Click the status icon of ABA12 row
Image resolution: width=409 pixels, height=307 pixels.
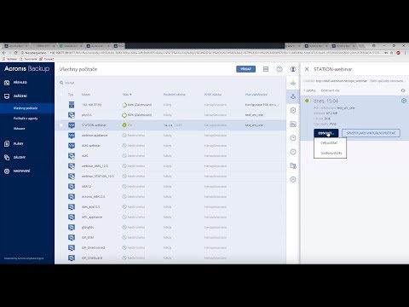coord(124,187)
